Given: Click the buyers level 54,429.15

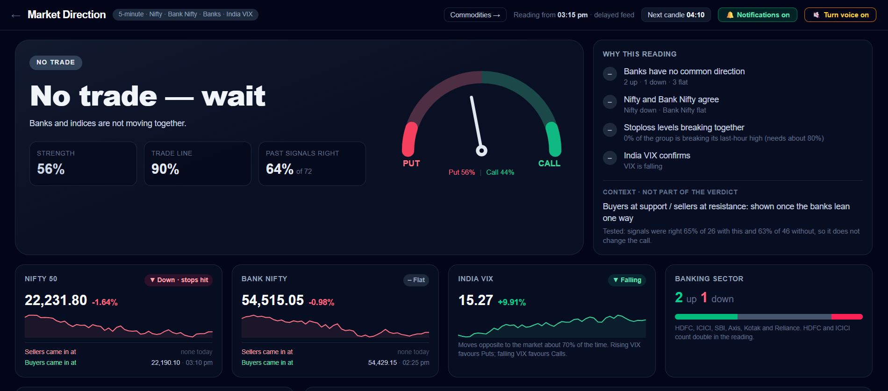Looking at the screenshot, I should (382, 363).
